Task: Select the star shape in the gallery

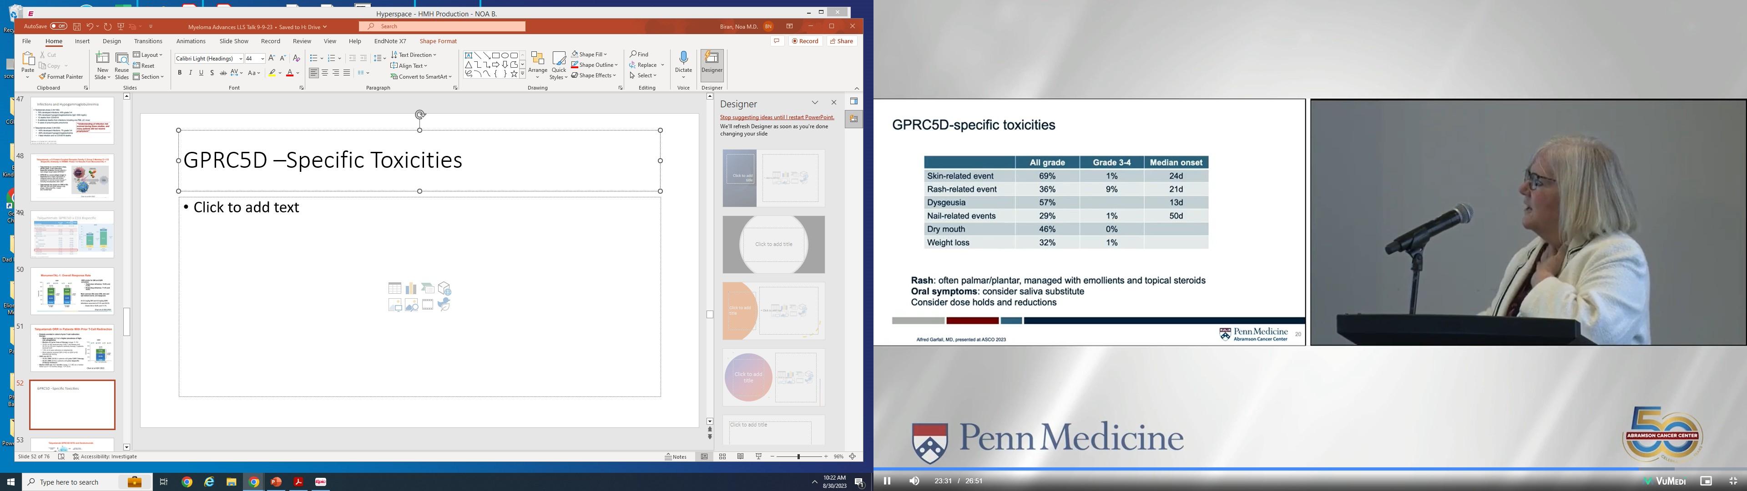Action: [514, 73]
